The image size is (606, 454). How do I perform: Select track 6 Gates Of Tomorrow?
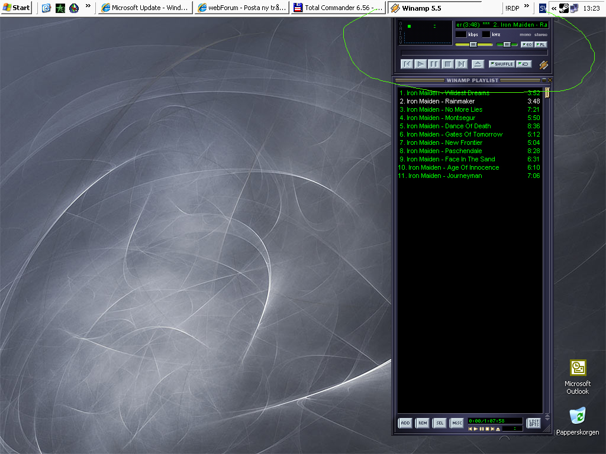click(x=469, y=134)
